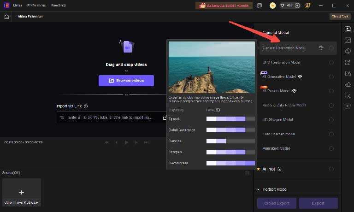Screen dimensions: 354x212
Task: Click the UHD Restoration Model label
Action: click(x=281, y=62)
